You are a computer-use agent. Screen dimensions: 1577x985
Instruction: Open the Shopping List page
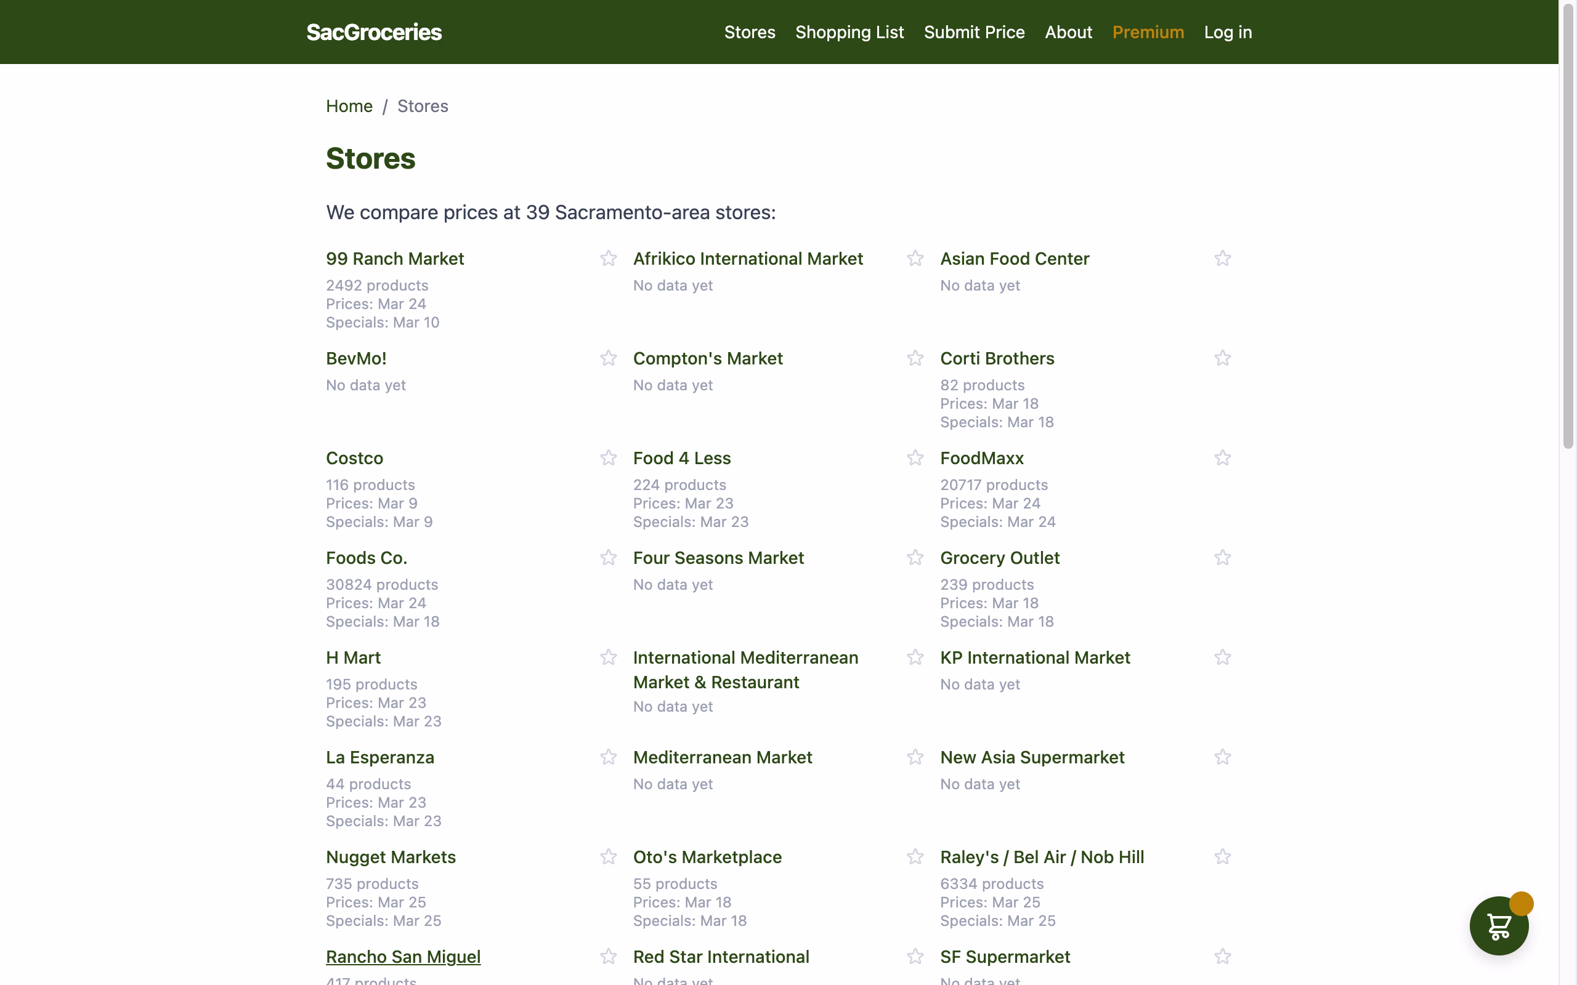pyautogui.click(x=849, y=31)
